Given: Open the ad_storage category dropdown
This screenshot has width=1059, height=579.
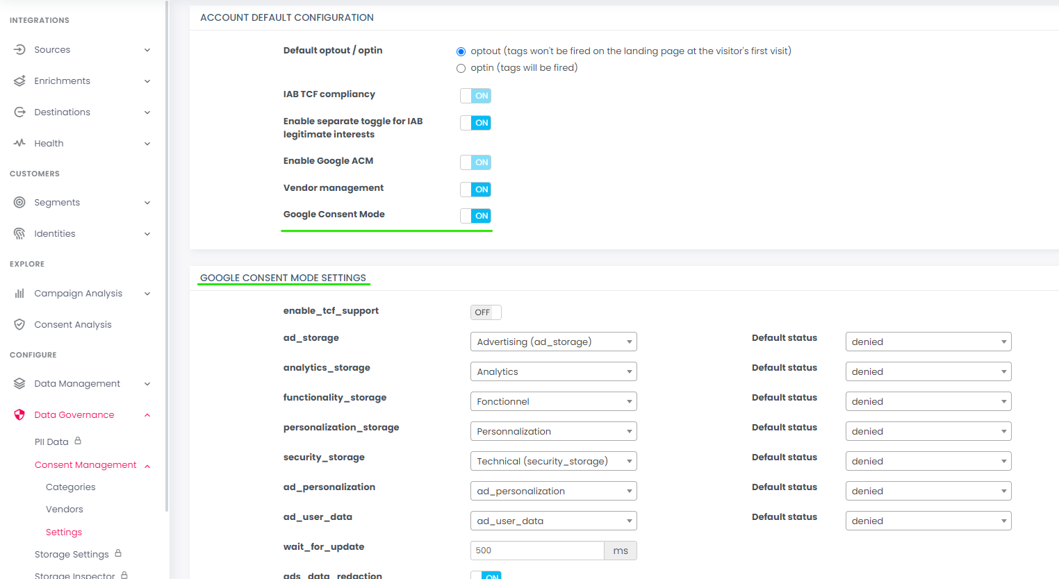Looking at the screenshot, I should tap(553, 342).
